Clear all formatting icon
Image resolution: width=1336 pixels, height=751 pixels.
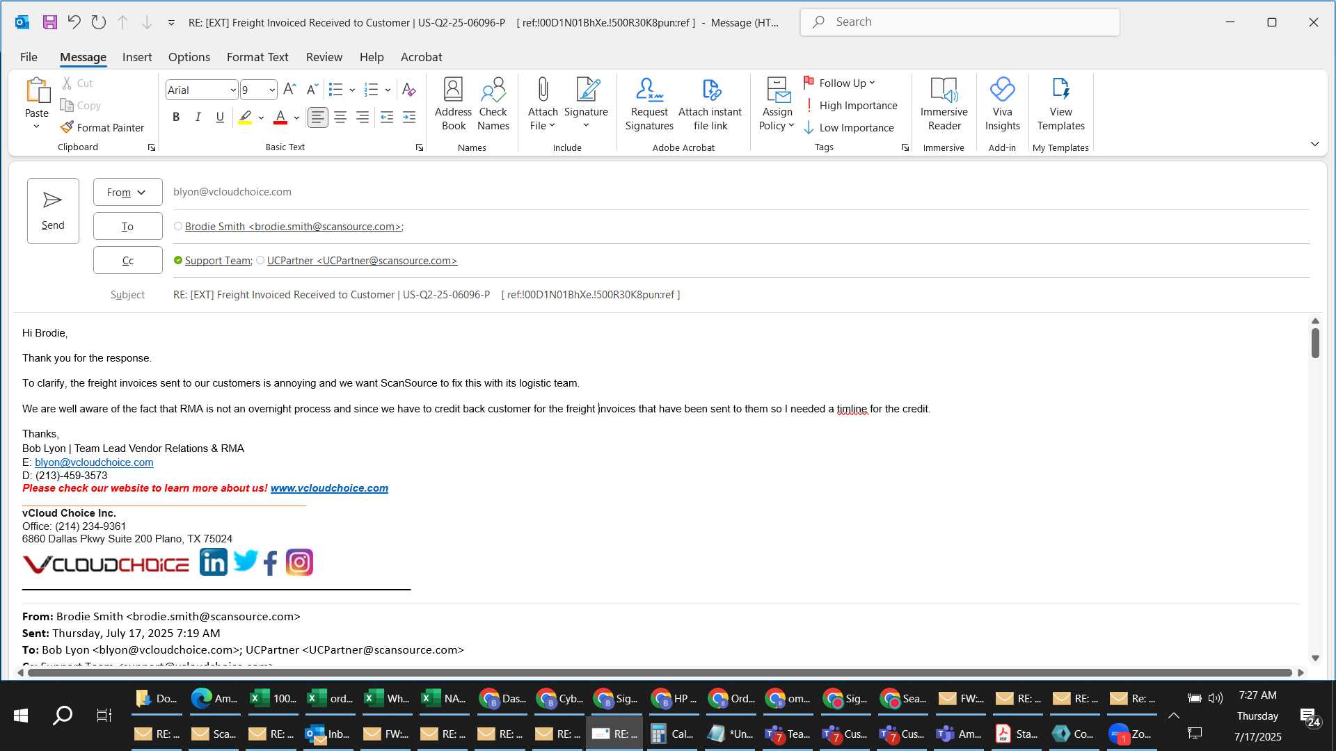point(409,89)
